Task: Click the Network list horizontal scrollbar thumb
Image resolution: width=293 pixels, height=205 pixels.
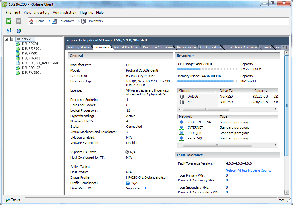Action: pos(217,145)
